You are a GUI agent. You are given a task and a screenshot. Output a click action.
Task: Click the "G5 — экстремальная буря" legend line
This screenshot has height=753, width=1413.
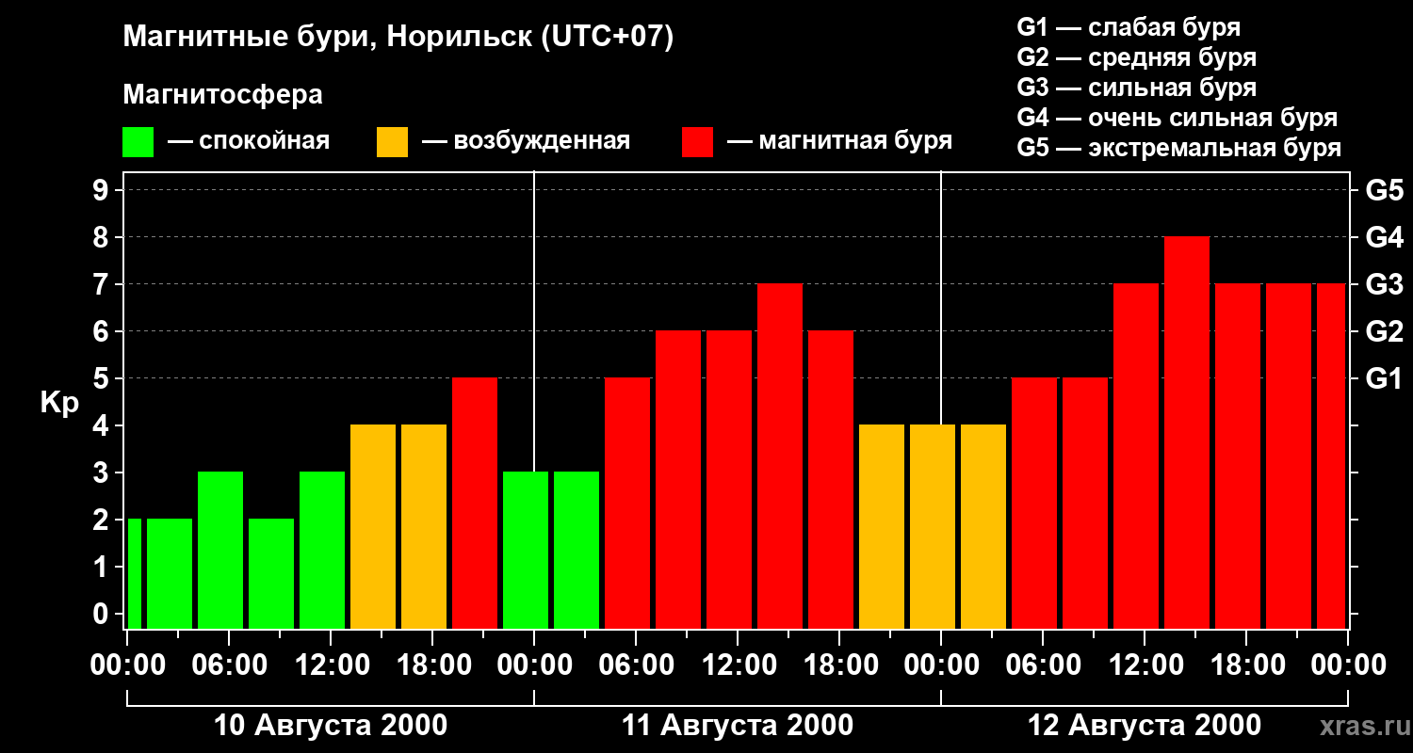pyautogui.click(x=1179, y=148)
